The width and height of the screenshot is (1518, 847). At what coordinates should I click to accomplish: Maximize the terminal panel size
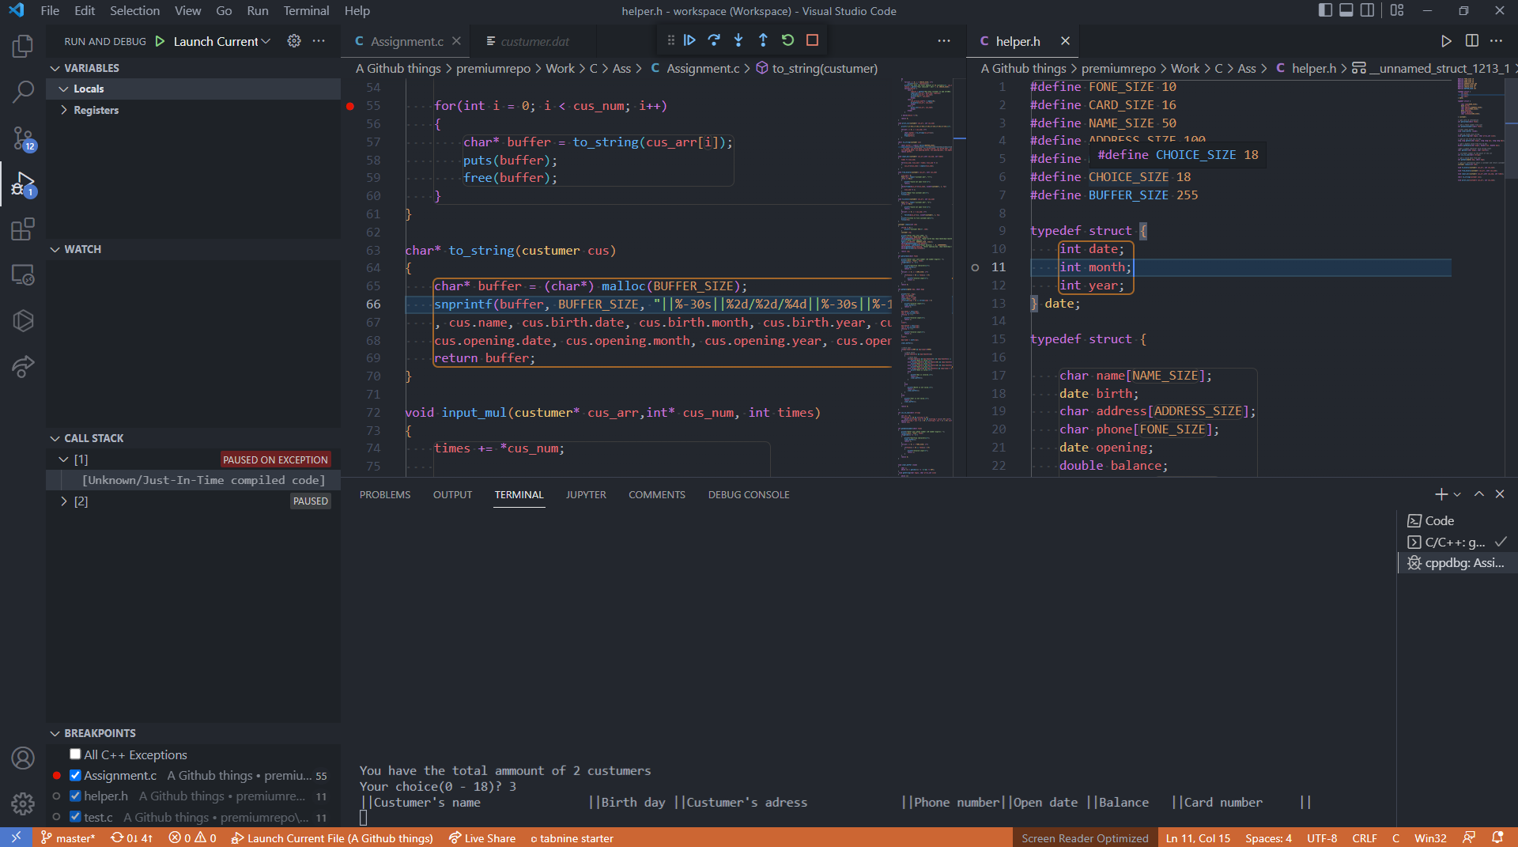(x=1479, y=494)
